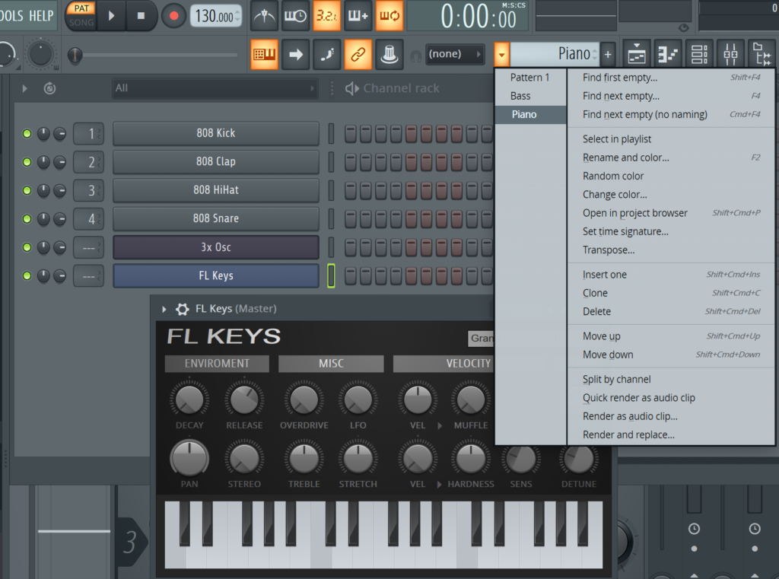The height and width of the screenshot is (579, 779).
Task: Select 'Clone' in the pattern menu
Action: coord(595,293)
